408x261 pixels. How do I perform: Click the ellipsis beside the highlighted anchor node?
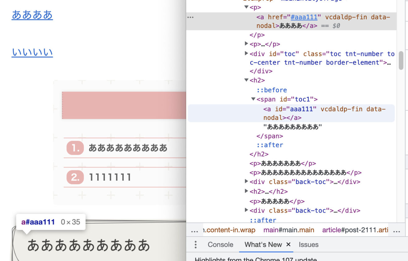click(x=190, y=17)
